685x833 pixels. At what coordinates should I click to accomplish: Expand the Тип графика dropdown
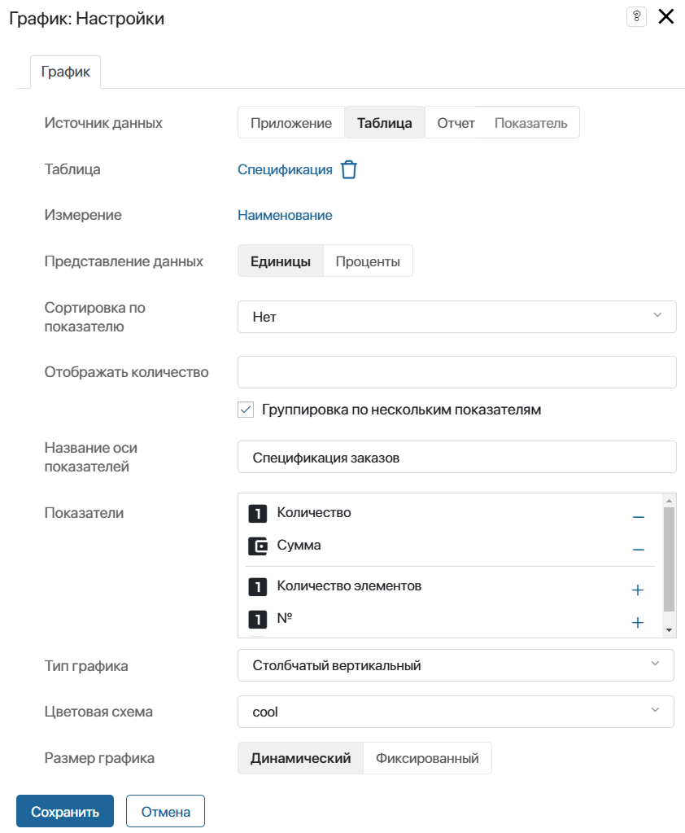[456, 665]
